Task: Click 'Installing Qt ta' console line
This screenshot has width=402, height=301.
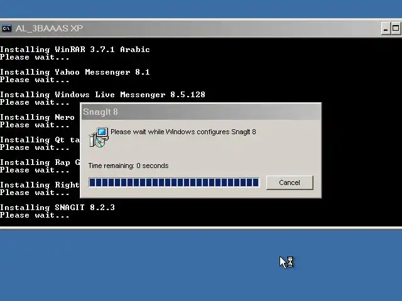Action: tap(40, 140)
